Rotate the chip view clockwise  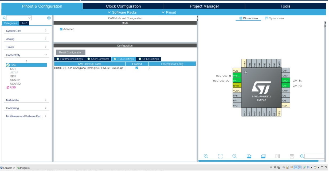click(x=249, y=156)
